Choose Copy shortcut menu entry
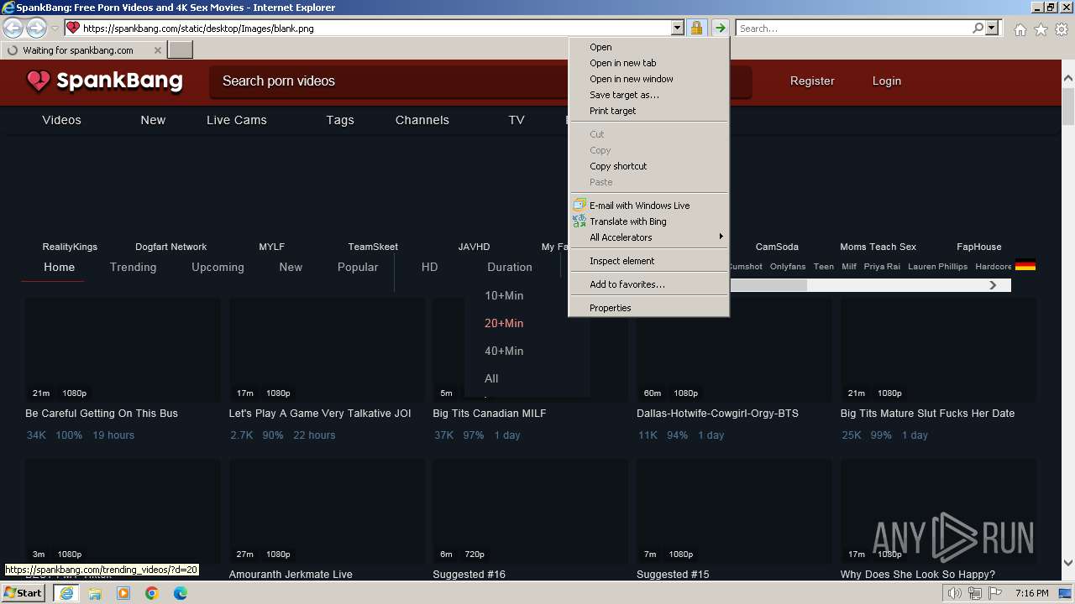The width and height of the screenshot is (1075, 604). [x=649, y=166]
